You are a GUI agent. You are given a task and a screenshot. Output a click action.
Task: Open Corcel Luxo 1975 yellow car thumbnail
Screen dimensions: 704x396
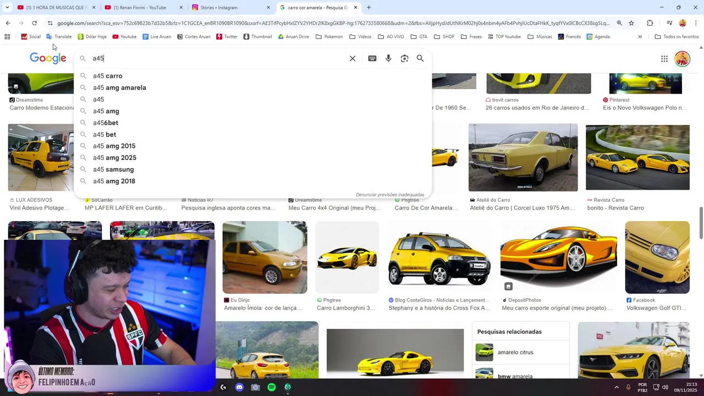(x=523, y=157)
